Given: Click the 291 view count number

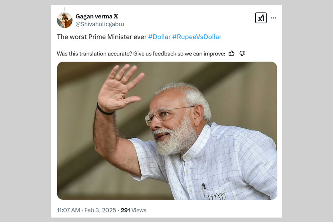Looking at the screenshot, I should 125,210.
